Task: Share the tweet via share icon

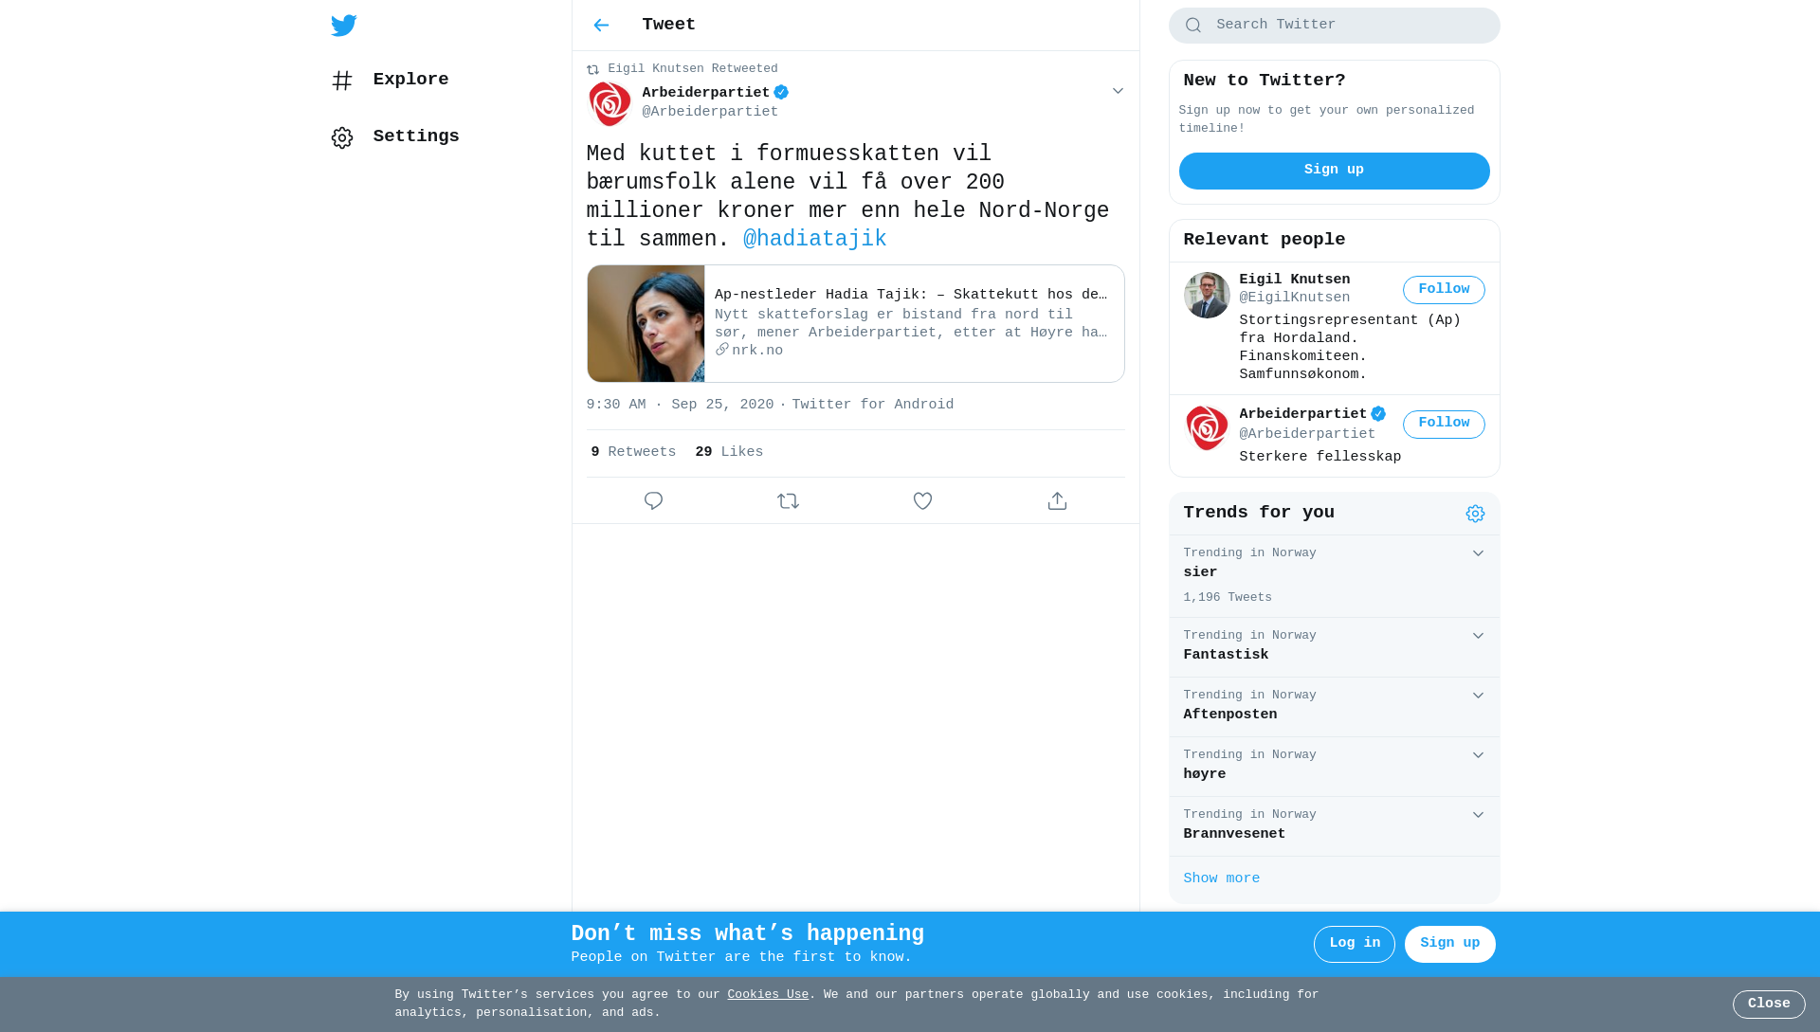Action: coord(1057,500)
